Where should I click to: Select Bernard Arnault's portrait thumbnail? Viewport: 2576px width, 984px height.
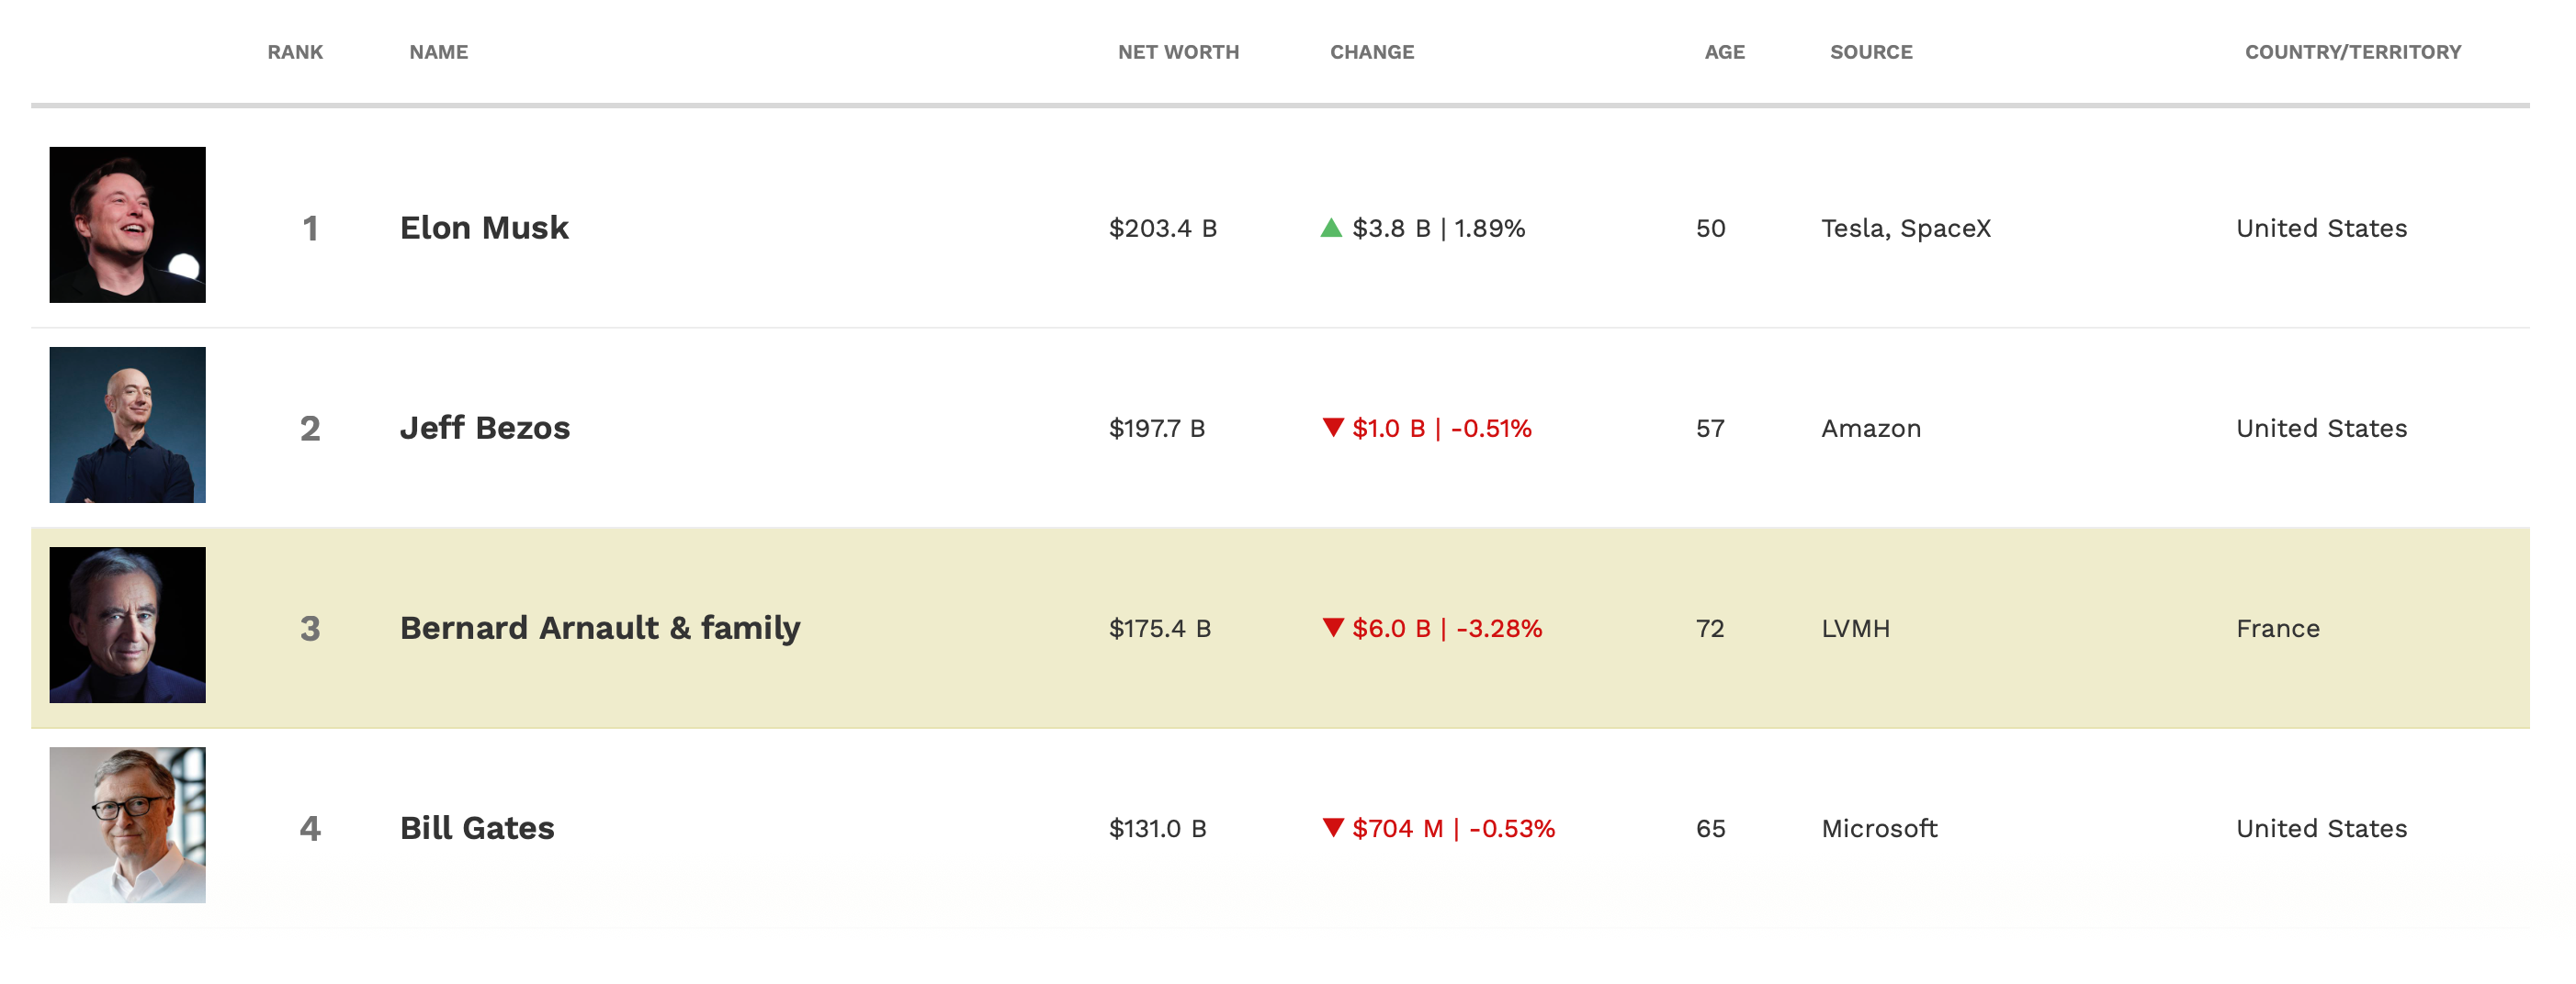pyautogui.click(x=127, y=624)
